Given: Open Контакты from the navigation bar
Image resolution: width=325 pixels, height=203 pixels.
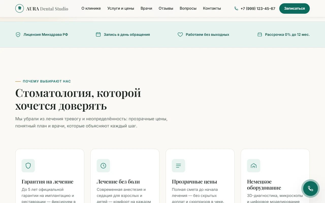Looking at the screenshot, I should 212,8.
